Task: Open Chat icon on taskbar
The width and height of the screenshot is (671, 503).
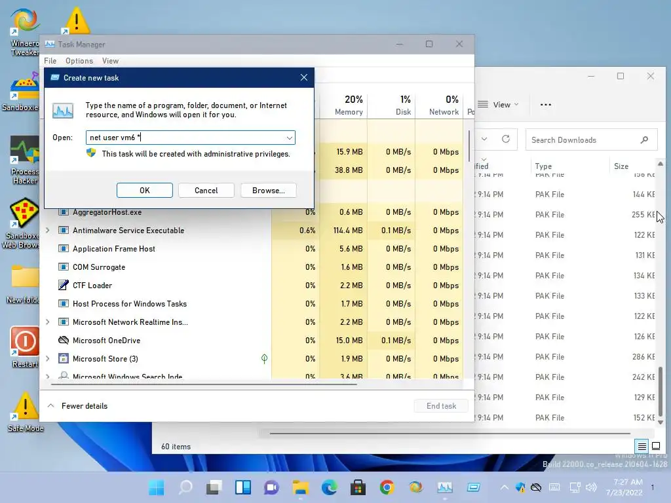Action: (272, 487)
